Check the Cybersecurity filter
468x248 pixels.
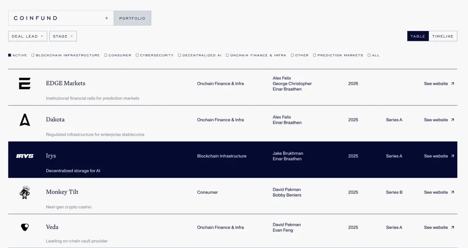137,55
